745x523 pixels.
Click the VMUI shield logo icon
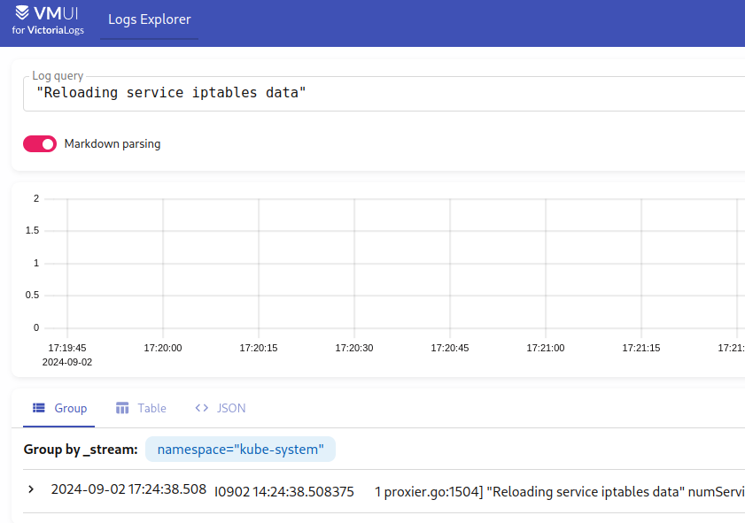point(22,12)
